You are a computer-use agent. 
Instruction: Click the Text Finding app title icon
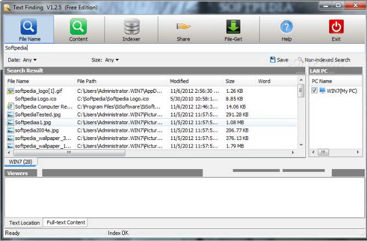pos(7,8)
